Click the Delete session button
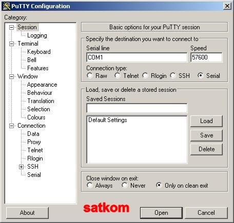The image size is (234, 223). (206, 149)
